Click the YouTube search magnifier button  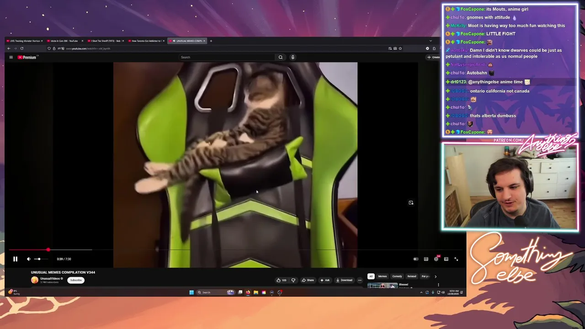[281, 57]
